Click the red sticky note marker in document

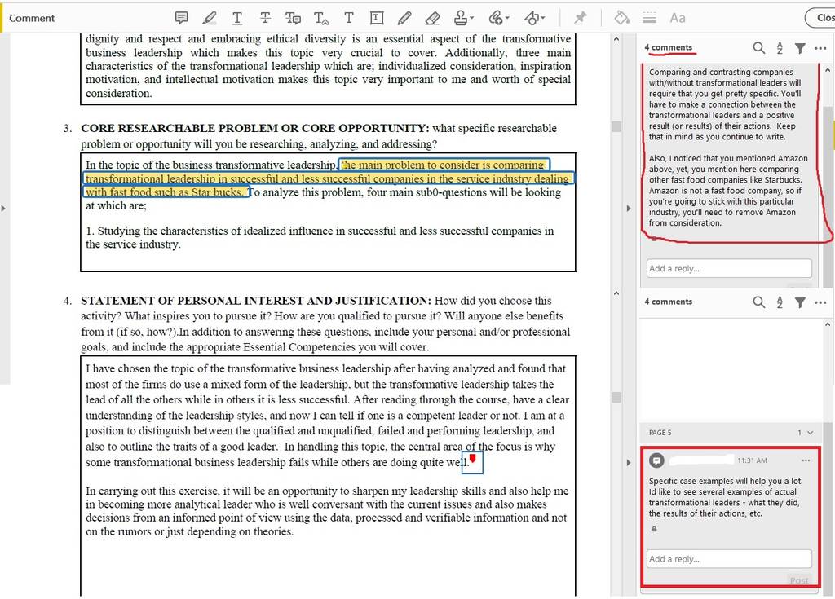(472, 459)
